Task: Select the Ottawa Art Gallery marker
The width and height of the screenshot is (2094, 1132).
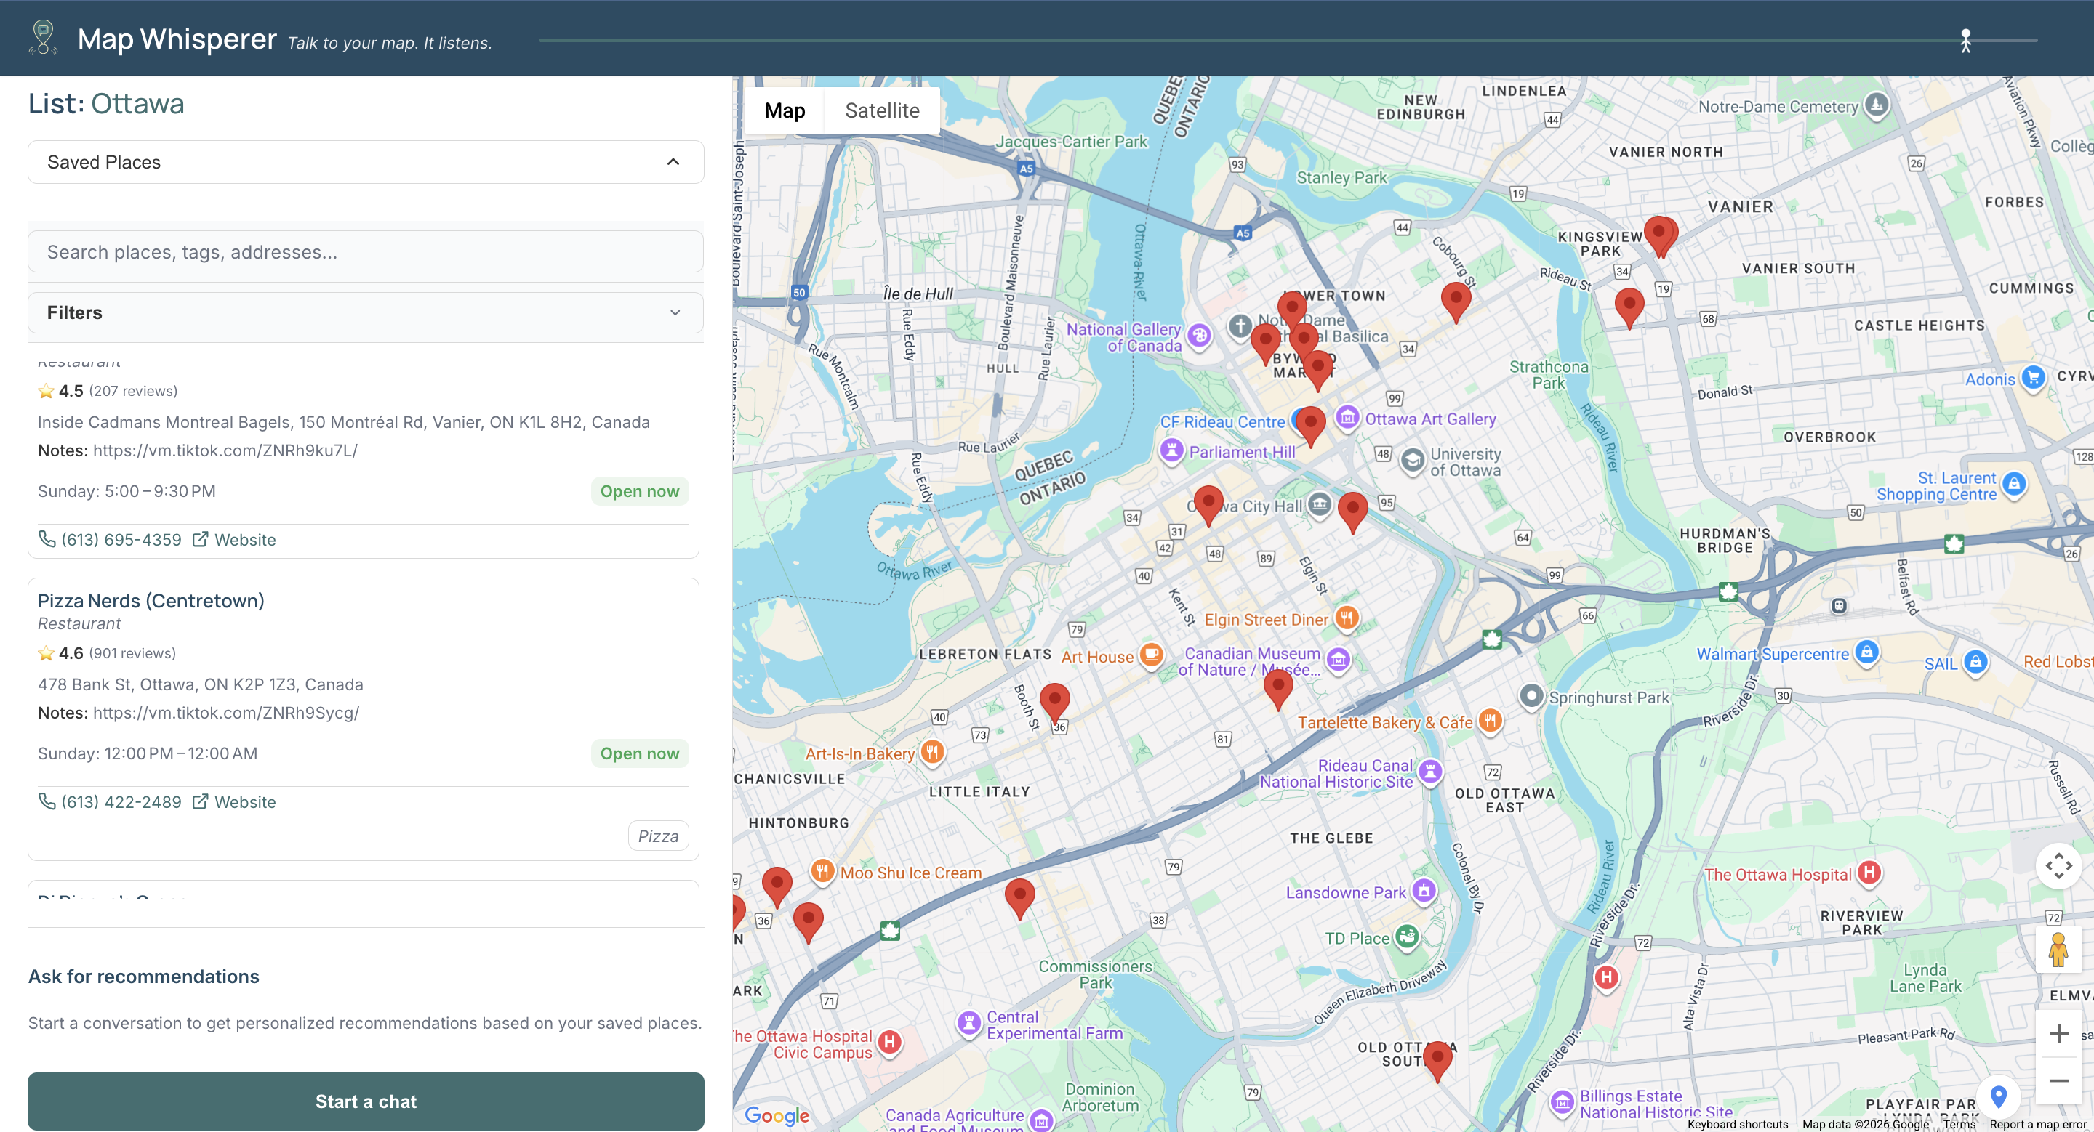Action: coord(1347,419)
